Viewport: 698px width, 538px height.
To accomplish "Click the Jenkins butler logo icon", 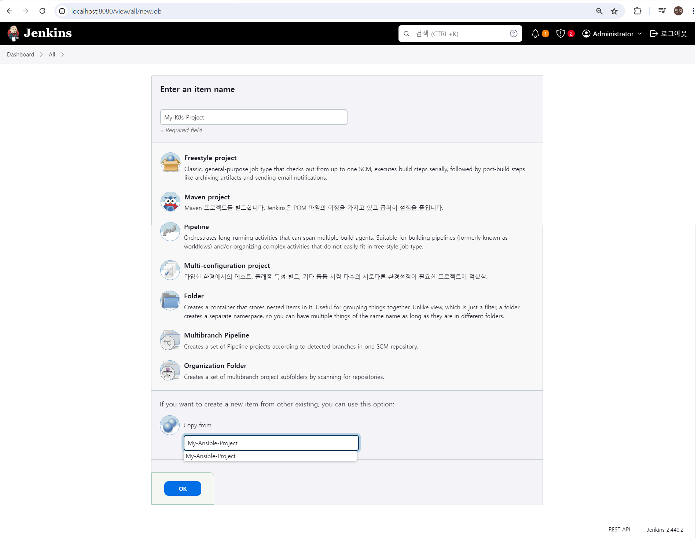I will point(14,33).
